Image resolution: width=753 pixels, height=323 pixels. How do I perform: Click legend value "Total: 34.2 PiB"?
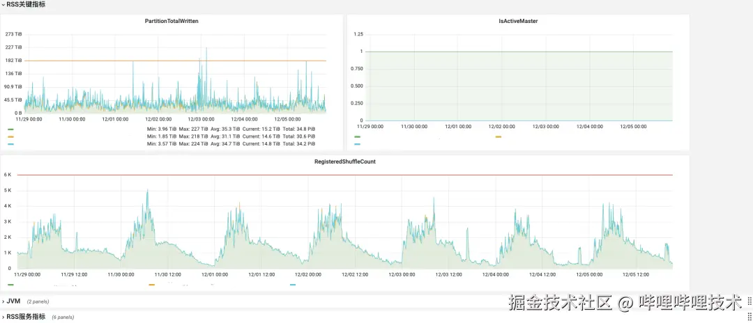298,144
